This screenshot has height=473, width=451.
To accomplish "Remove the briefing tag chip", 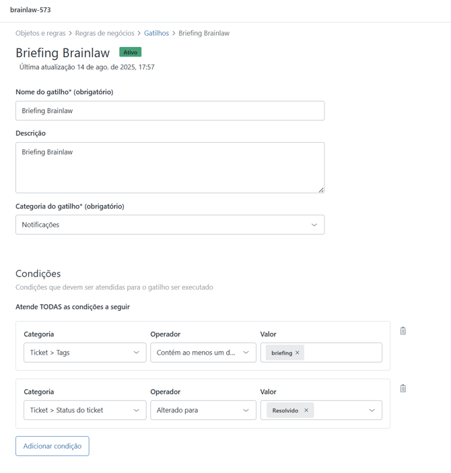I will click(x=298, y=353).
